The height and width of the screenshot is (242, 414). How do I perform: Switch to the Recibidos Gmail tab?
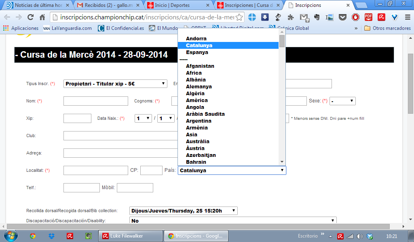[x=109, y=6]
